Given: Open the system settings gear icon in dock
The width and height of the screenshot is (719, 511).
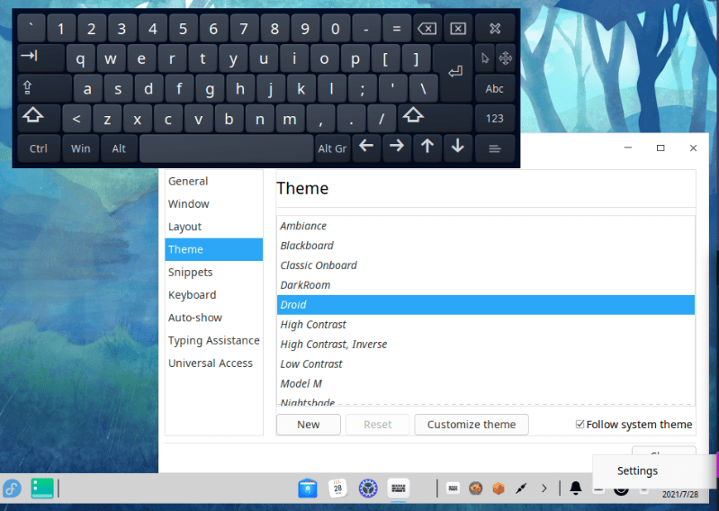Looking at the screenshot, I should pos(368,489).
